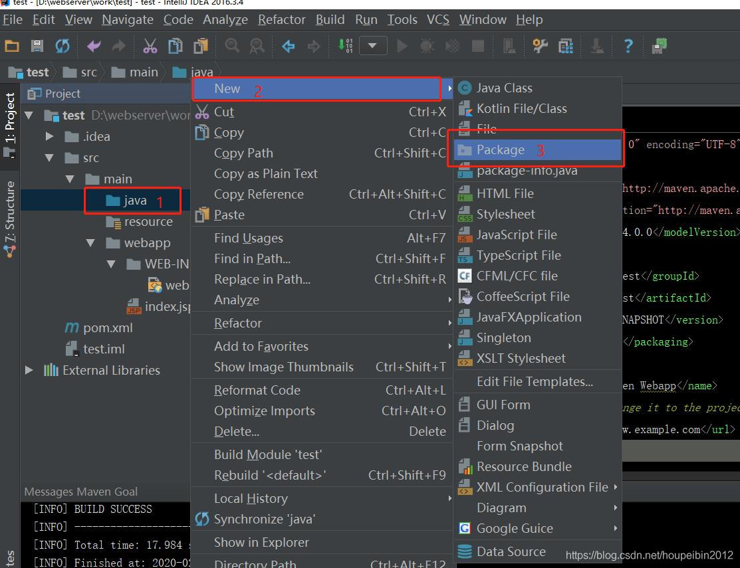
Task: Open the VCS menu
Action: pos(438,19)
